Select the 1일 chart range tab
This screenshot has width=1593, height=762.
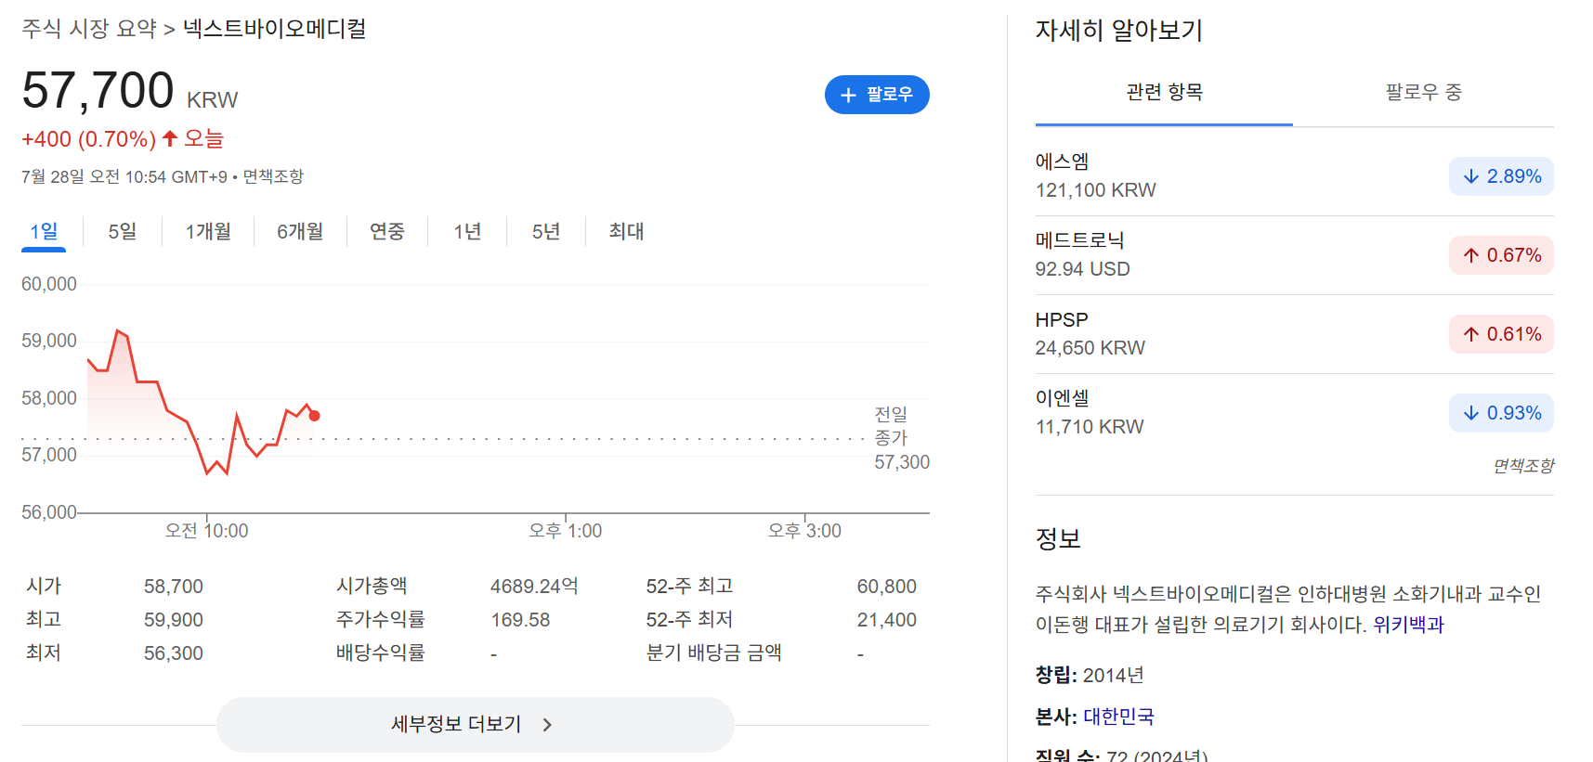tap(44, 232)
